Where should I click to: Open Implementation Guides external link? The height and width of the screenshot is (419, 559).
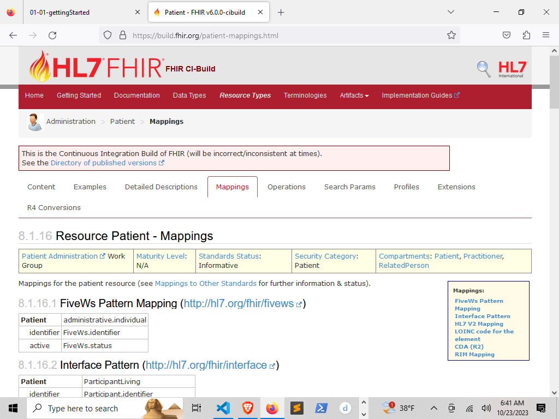421,95
